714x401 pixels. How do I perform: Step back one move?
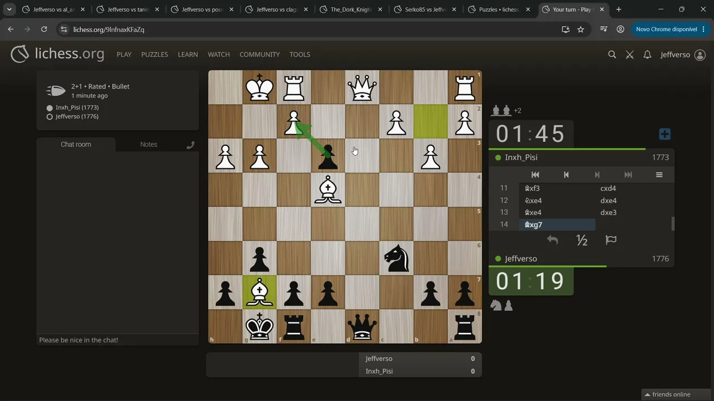[x=566, y=174]
